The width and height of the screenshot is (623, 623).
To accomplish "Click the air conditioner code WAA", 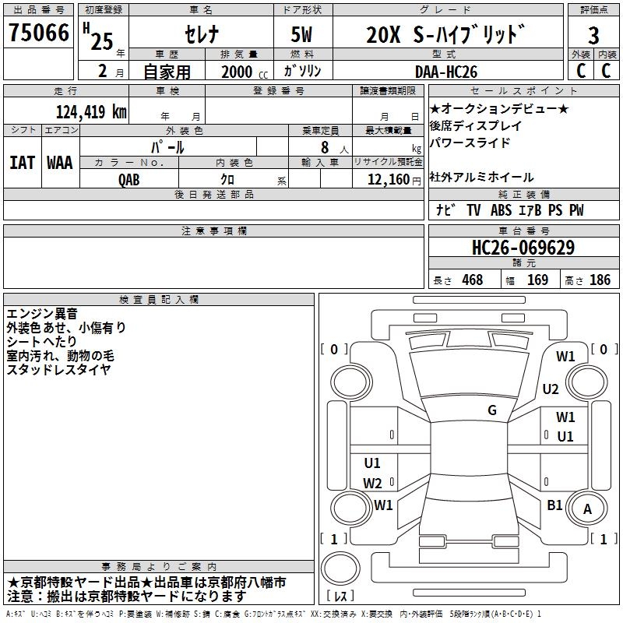I will click(60, 163).
